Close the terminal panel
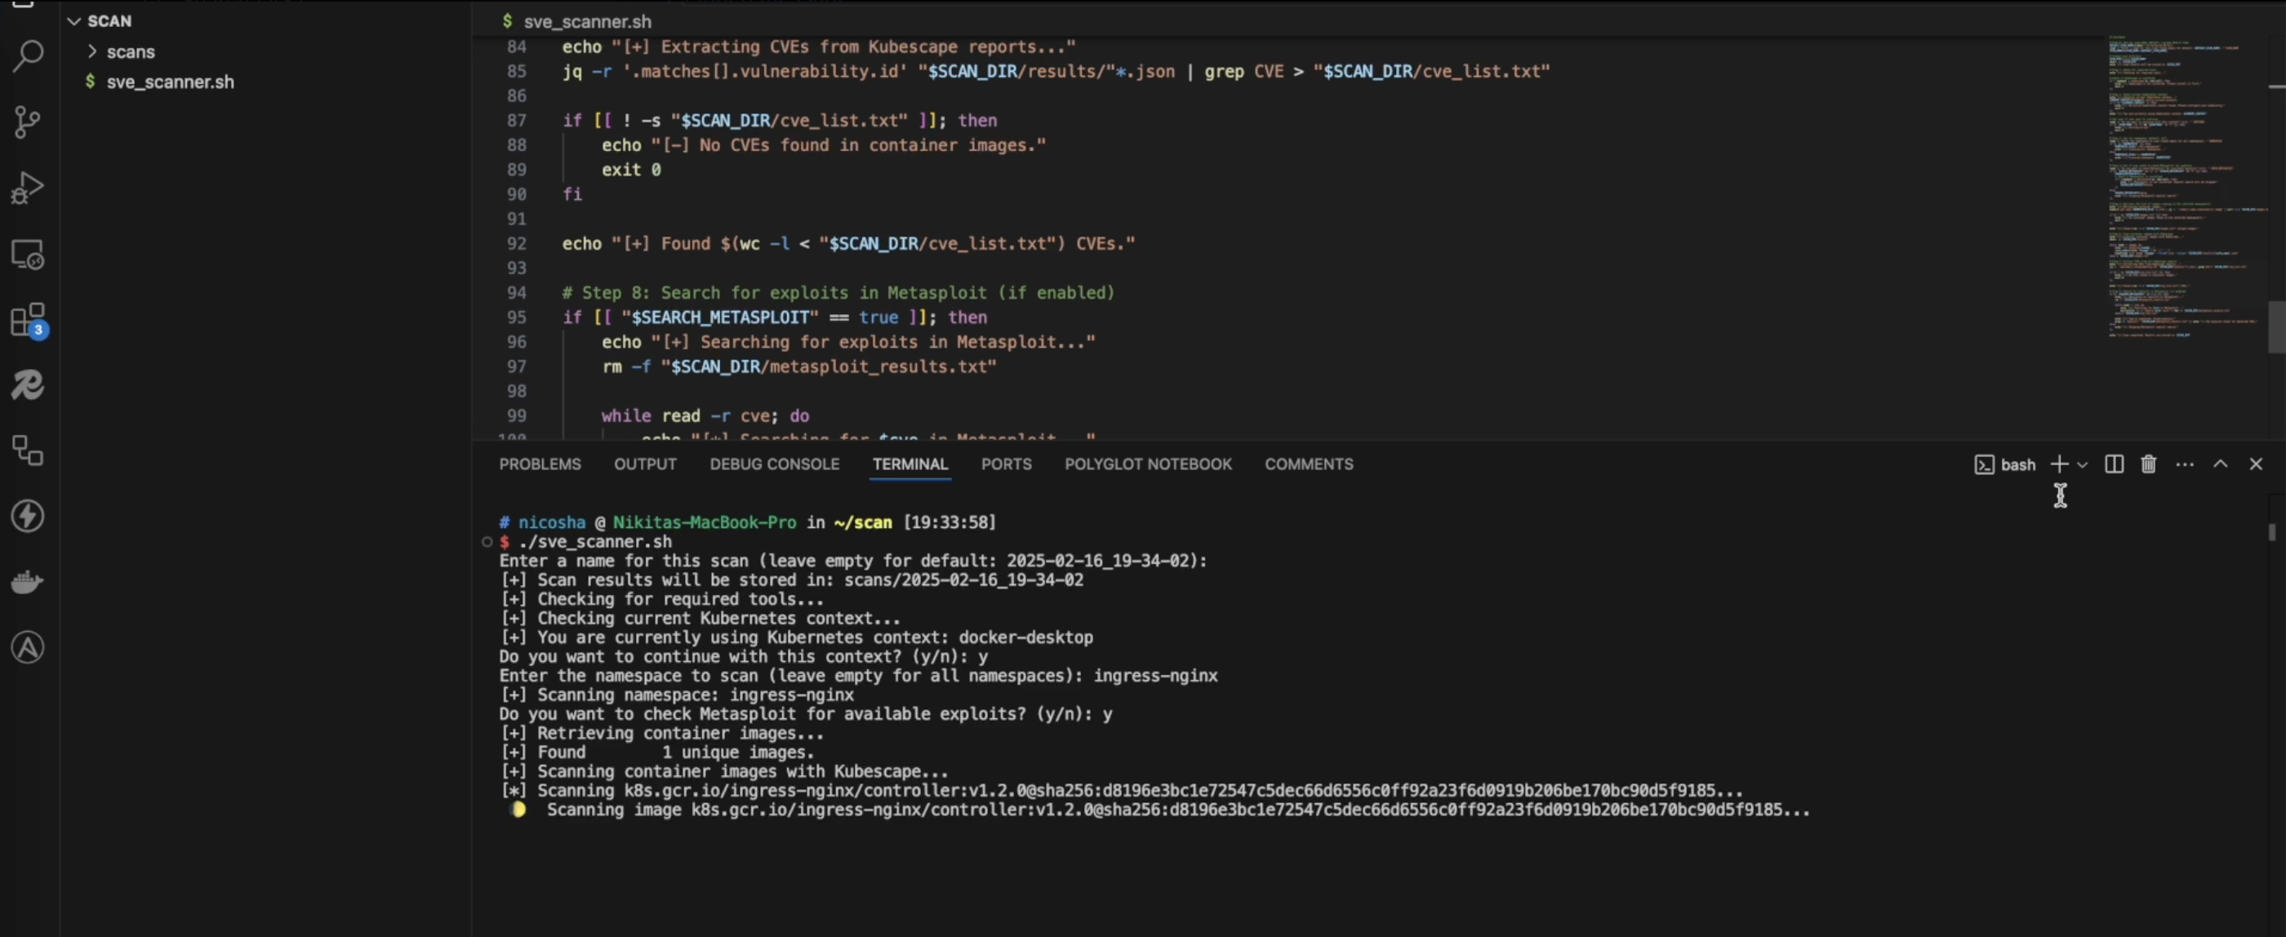The image size is (2286, 937). 2256,464
